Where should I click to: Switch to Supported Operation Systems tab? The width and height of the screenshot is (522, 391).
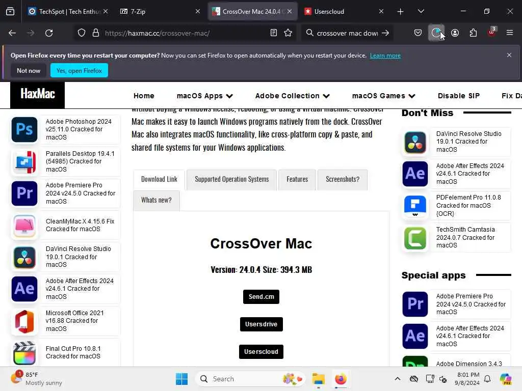232,180
